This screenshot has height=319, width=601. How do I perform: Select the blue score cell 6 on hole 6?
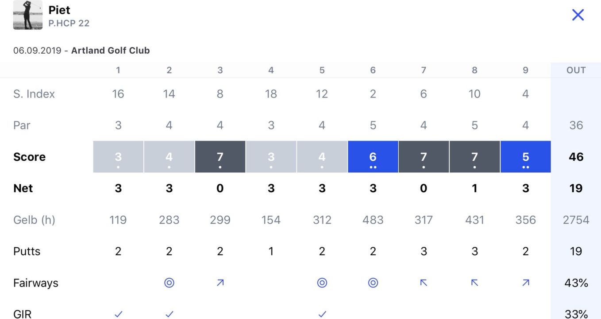click(373, 157)
